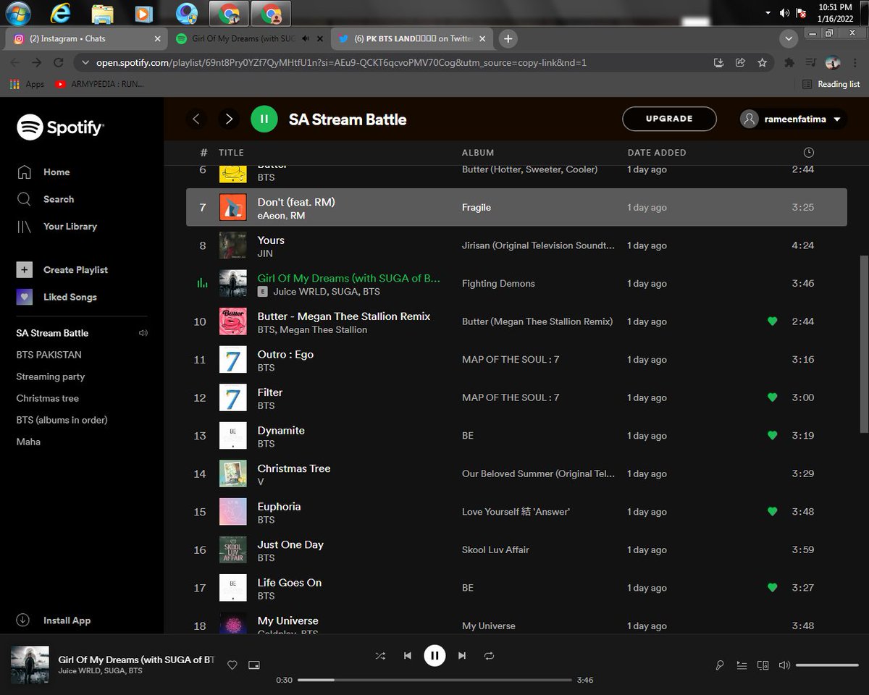Screen dimensions: 869x695
Task: Open the BTS PAKISTAN playlist
Action: [49, 355]
